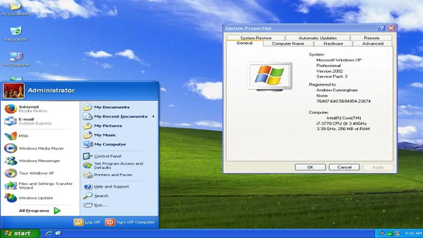
Task: Switch to Hardware tab
Action: pos(333,44)
